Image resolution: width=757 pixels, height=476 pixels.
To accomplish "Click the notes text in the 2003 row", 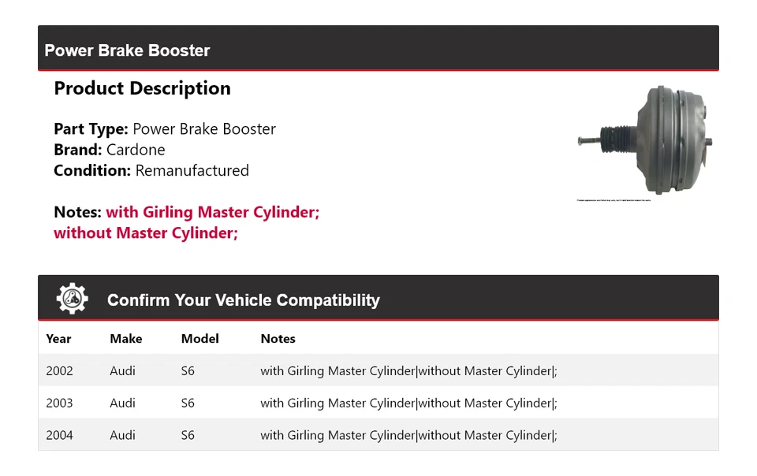I will (408, 403).
